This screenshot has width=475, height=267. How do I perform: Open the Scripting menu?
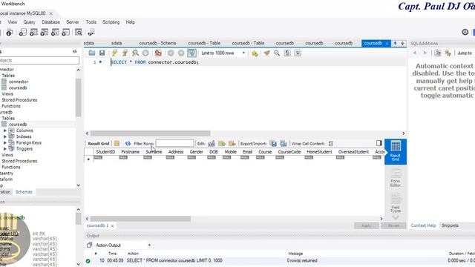pyautogui.click(x=111, y=22)
